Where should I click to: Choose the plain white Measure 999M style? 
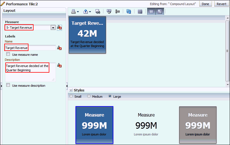click(x=146, y=125)
